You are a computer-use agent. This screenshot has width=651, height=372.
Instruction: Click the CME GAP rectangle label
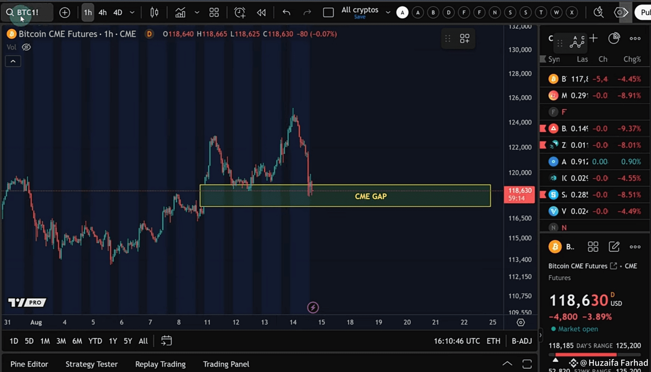371,196
